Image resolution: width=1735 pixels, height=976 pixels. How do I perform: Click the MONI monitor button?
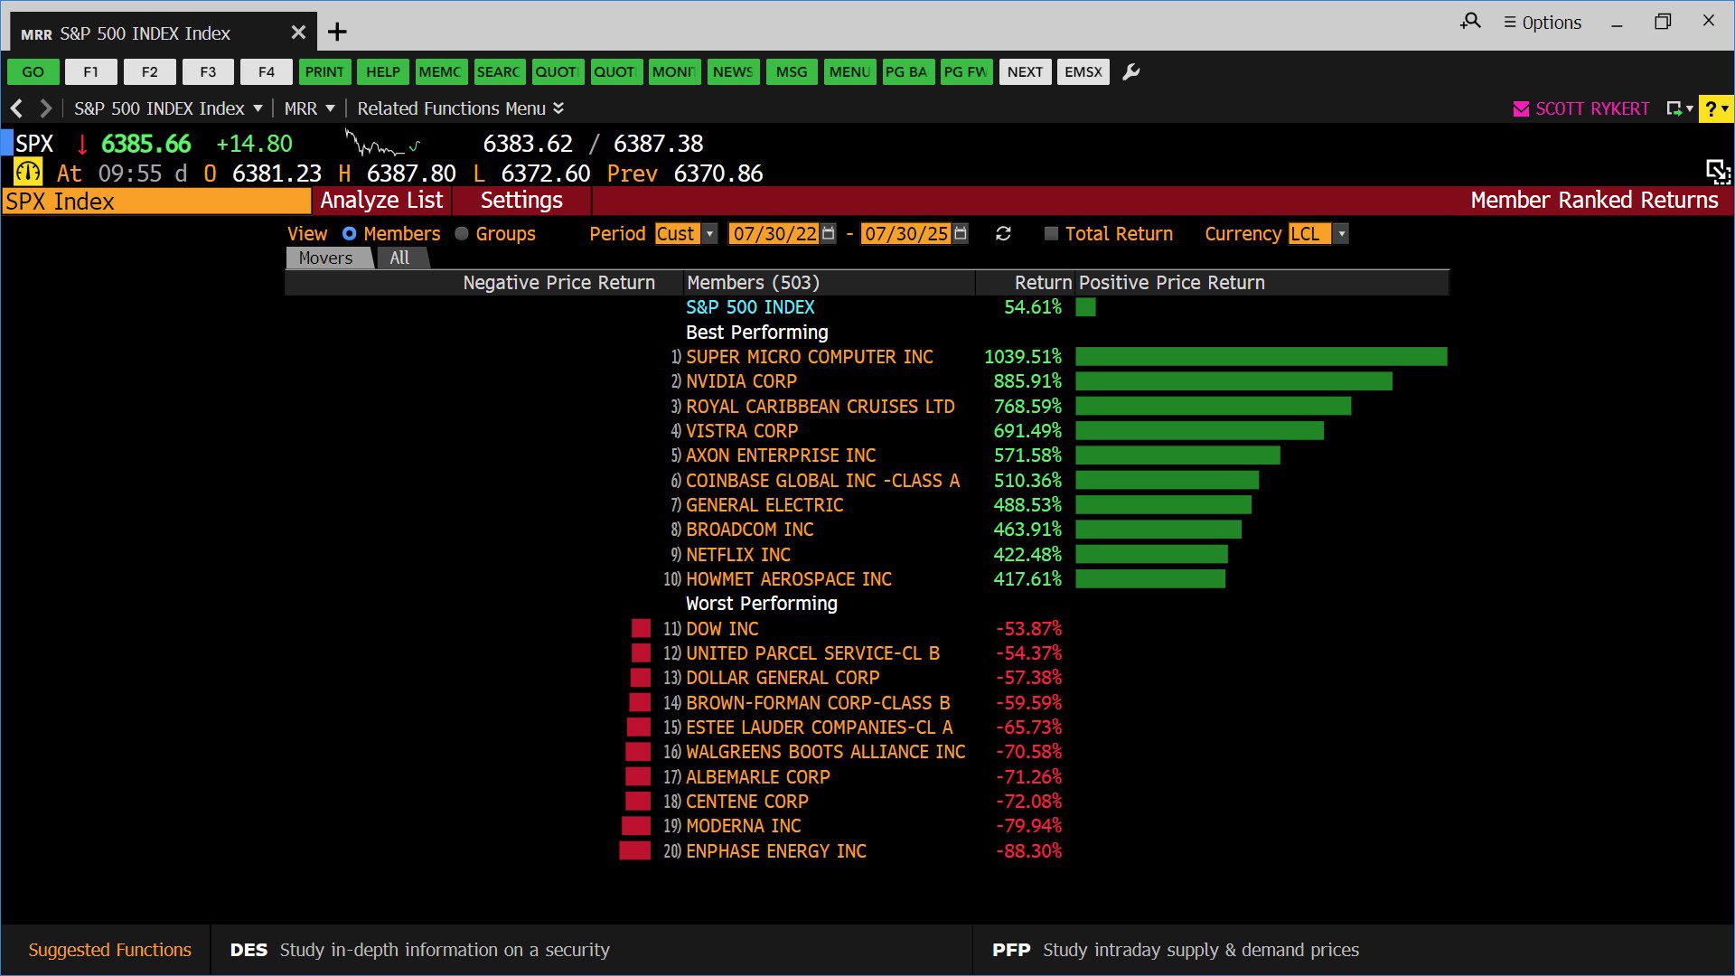point(674,72)
